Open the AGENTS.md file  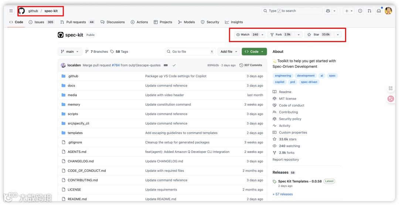[x=77, y=152]
